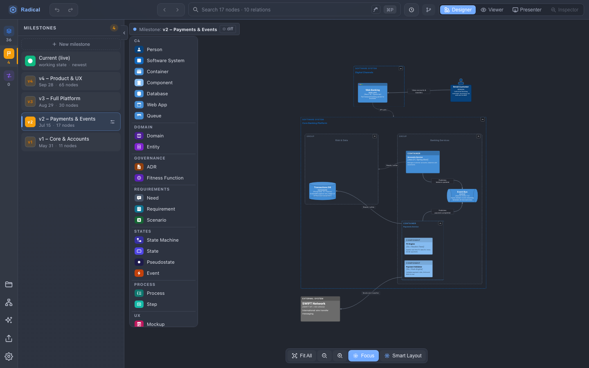Toggle Focus mode on canvas toolbar

pyautogui.click(x=364, y=356)
